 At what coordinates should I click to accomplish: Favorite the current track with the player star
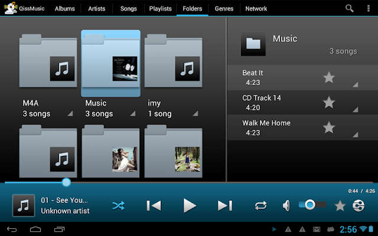pyautogui.click(x=340, y=206)
